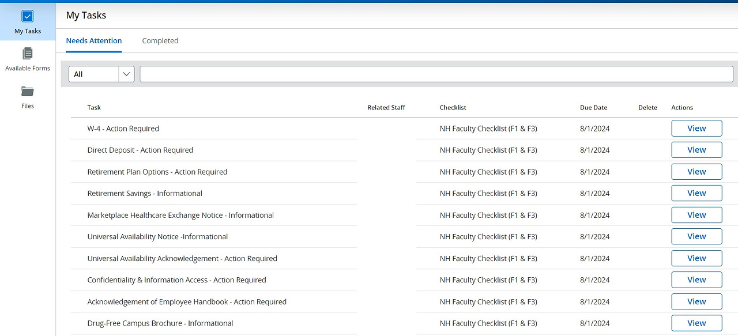Switch to the Completed tab
The height and width of the screenshot is (336, 738).
pyautogui.click(x=160, y=41)
